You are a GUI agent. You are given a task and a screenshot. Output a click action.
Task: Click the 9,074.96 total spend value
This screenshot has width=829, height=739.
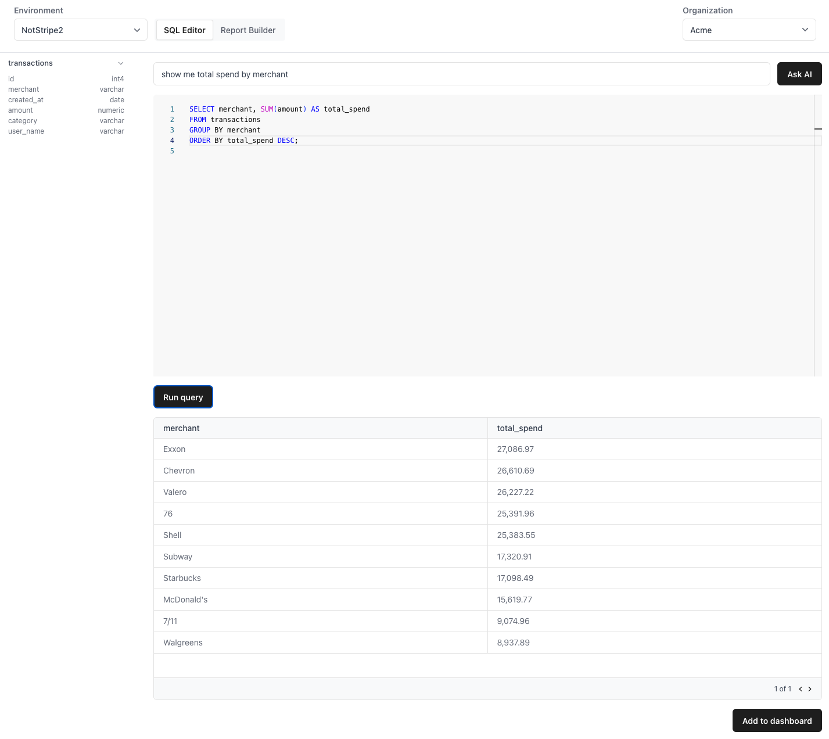(x=513, y=621)
